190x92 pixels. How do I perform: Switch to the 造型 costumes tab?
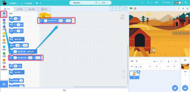pyautogui.click(x=19, y=9)
